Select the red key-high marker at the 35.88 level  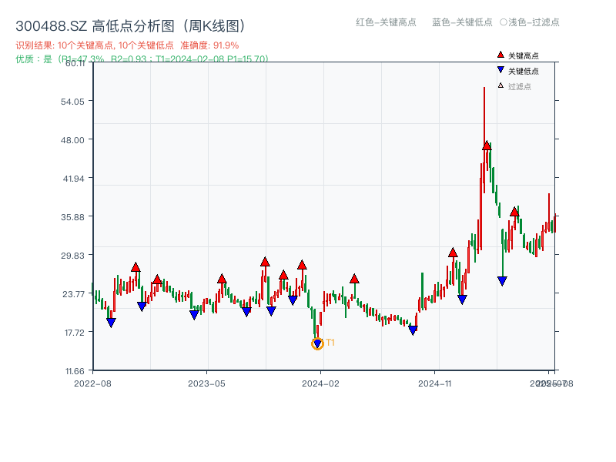tap(514, 213)
